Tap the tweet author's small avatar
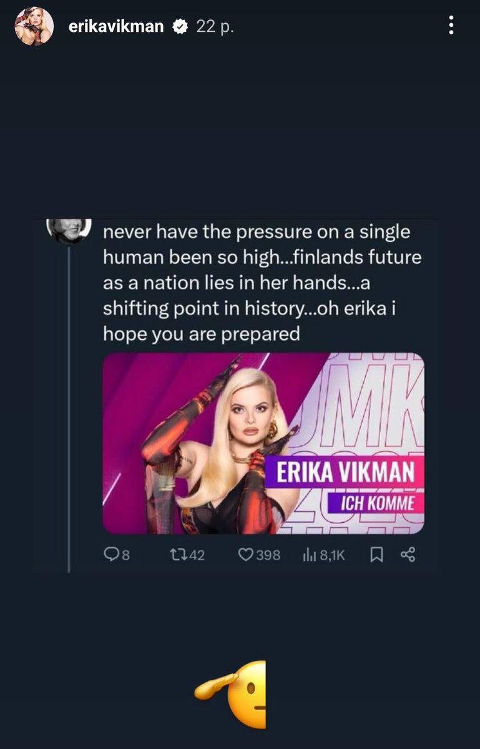The height and width of the screenshot is (749, 480). [69, 229]
